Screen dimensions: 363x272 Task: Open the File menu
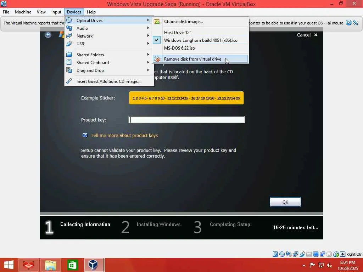coord(6,12)
